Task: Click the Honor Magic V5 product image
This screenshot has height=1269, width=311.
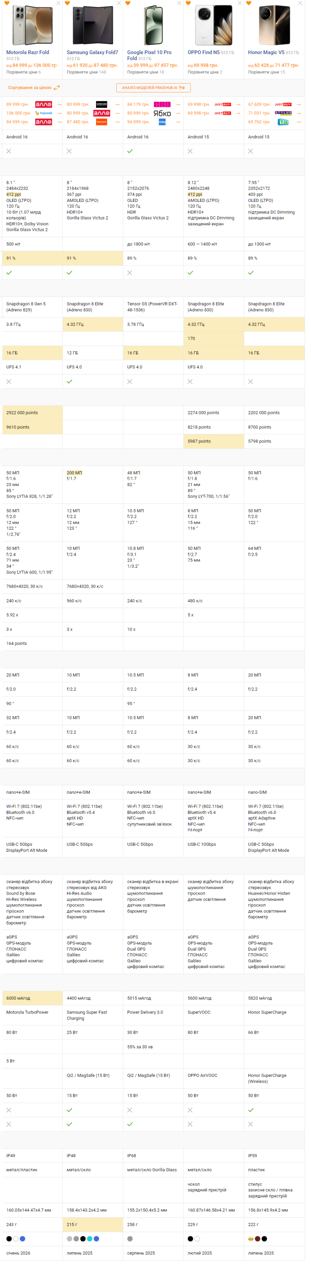Action: point(274,25)
